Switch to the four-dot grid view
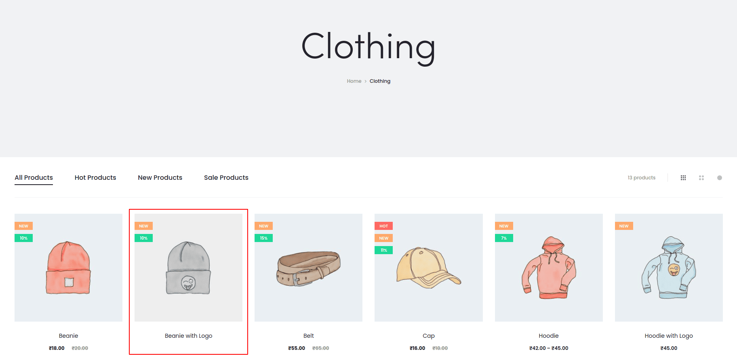The height and width of the screenshot is (360, 737). tap(701, 178)
